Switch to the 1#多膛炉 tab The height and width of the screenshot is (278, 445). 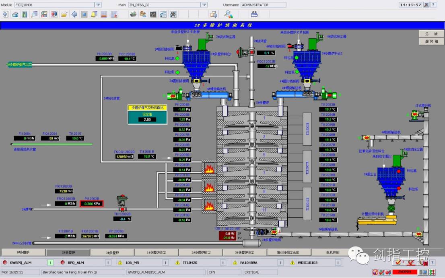tap(23, 252)
